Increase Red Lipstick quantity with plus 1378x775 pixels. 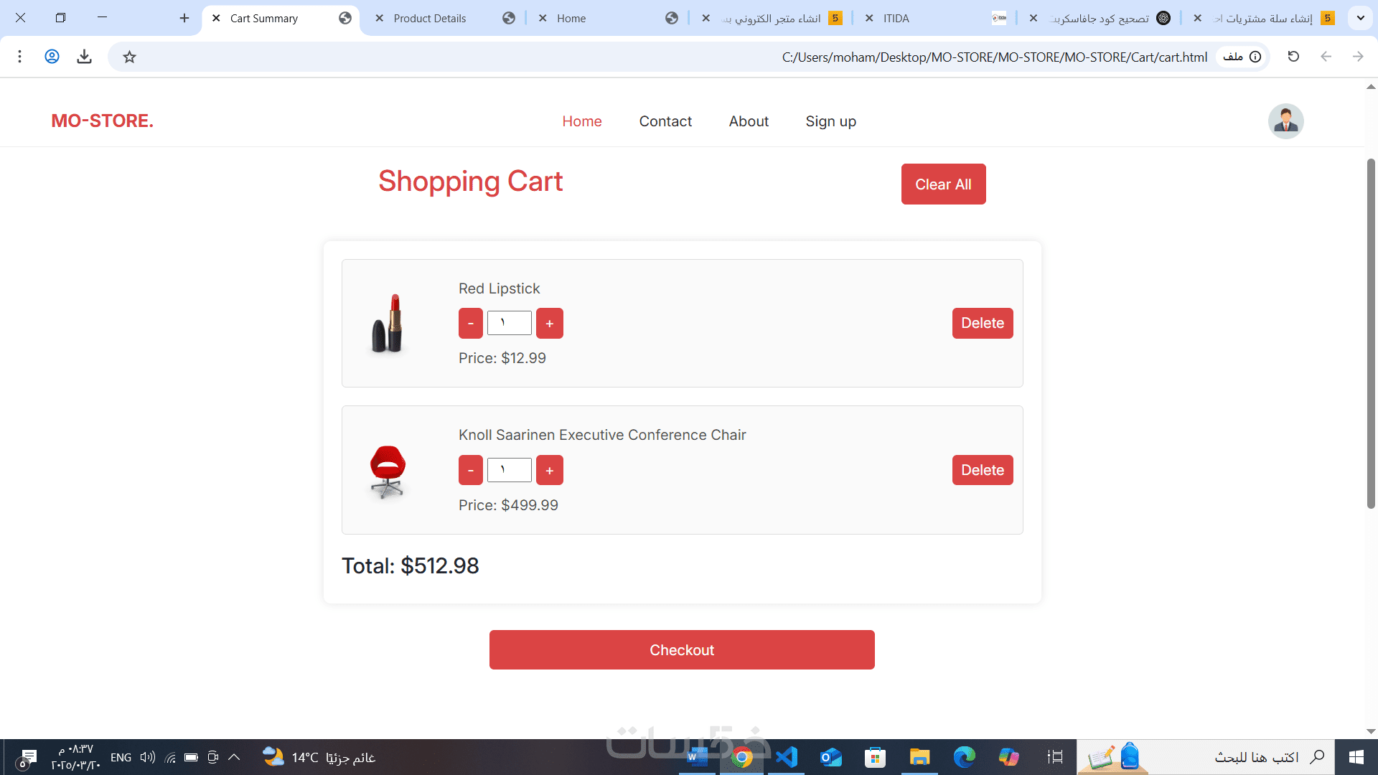coord(549,324)
